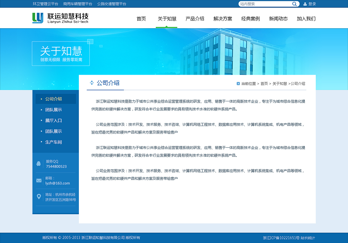Open 加入我们 navigation item
Screen dimensions: 348x243
pos(306,19)
